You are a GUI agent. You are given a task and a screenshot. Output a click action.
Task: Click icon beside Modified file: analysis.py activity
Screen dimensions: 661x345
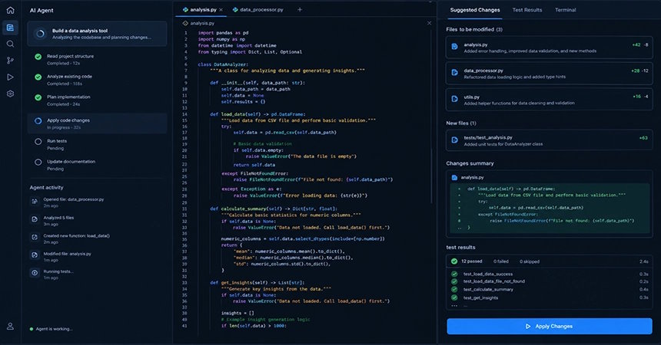(35, 255)
